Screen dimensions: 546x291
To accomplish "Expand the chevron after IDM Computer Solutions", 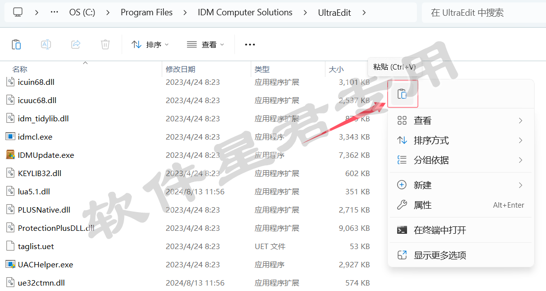I will point(305,12).
